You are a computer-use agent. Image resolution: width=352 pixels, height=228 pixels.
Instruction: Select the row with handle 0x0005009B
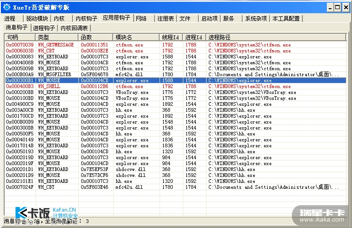175,68
